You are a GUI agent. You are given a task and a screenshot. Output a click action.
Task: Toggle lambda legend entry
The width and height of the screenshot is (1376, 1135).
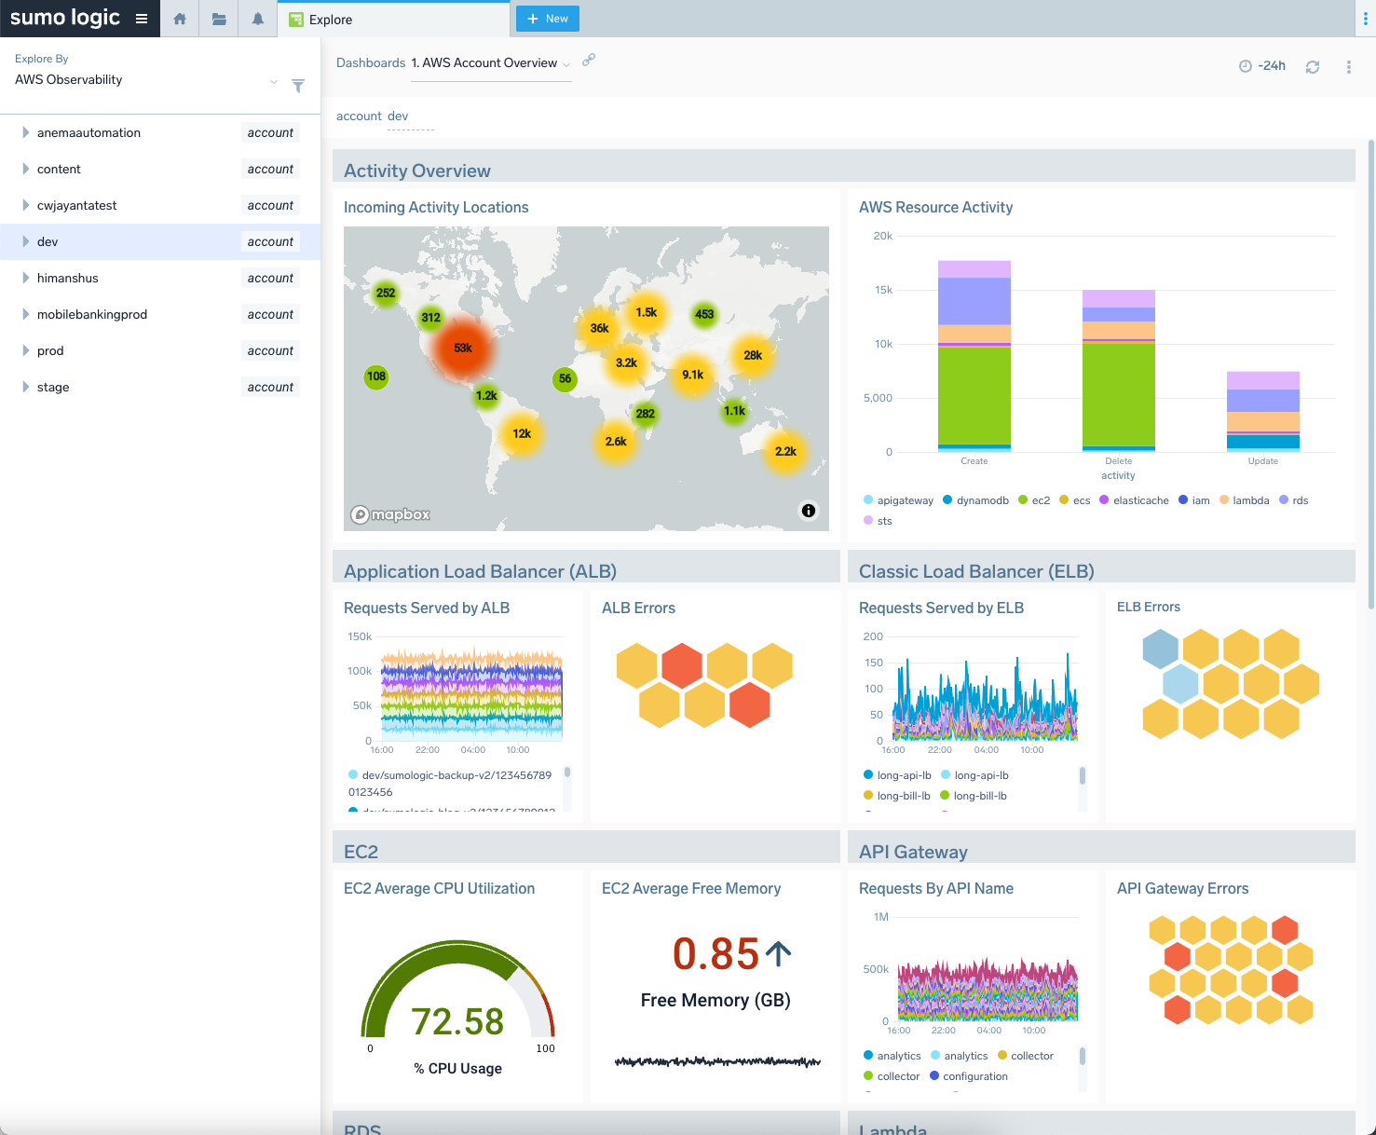pyautogui.click(x=1245, y=500)
